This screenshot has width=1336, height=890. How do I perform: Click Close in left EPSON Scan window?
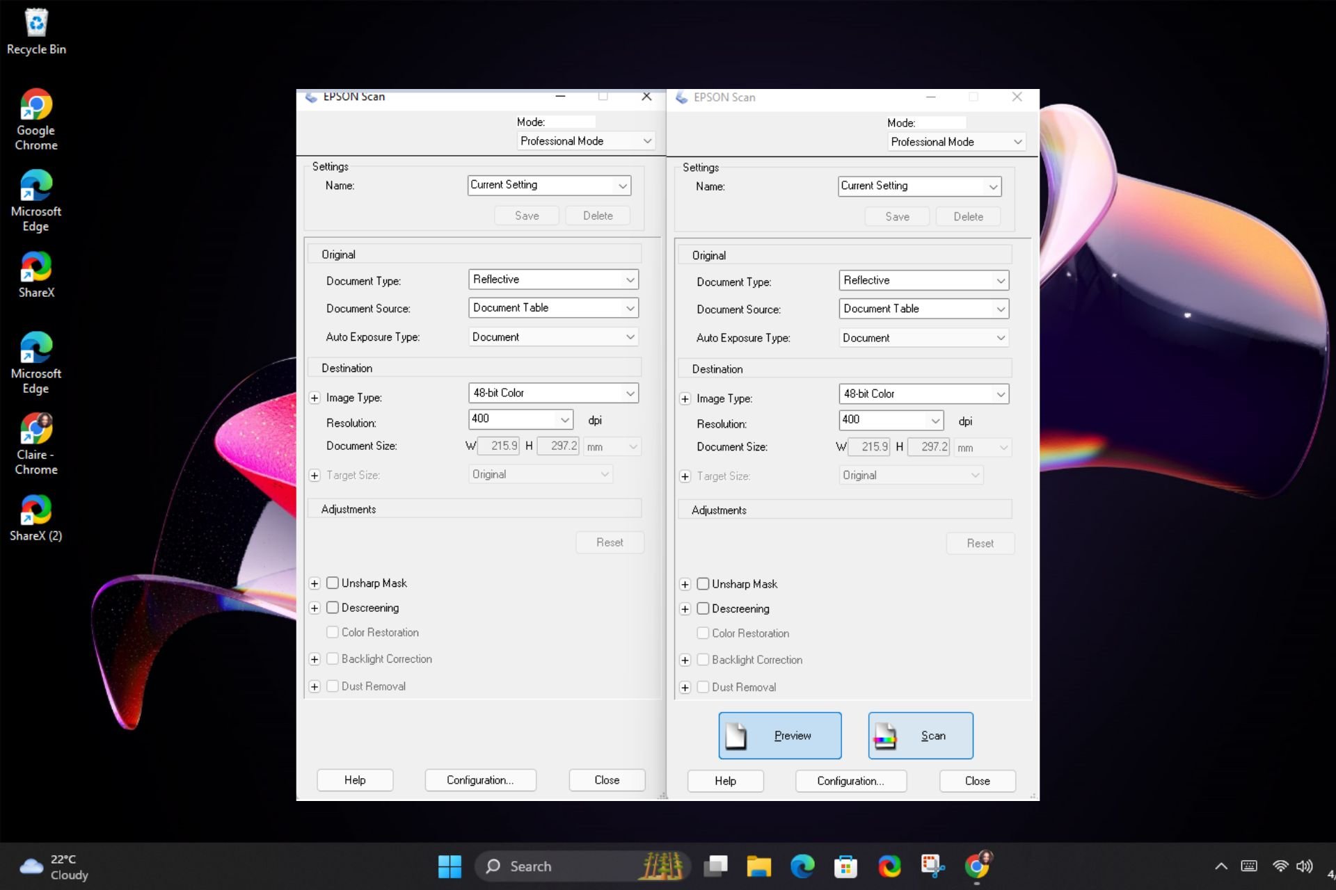coord(607,780)
